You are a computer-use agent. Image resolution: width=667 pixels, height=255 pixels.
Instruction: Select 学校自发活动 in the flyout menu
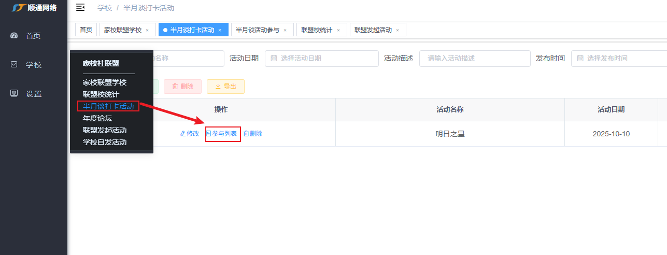[105, 142]
